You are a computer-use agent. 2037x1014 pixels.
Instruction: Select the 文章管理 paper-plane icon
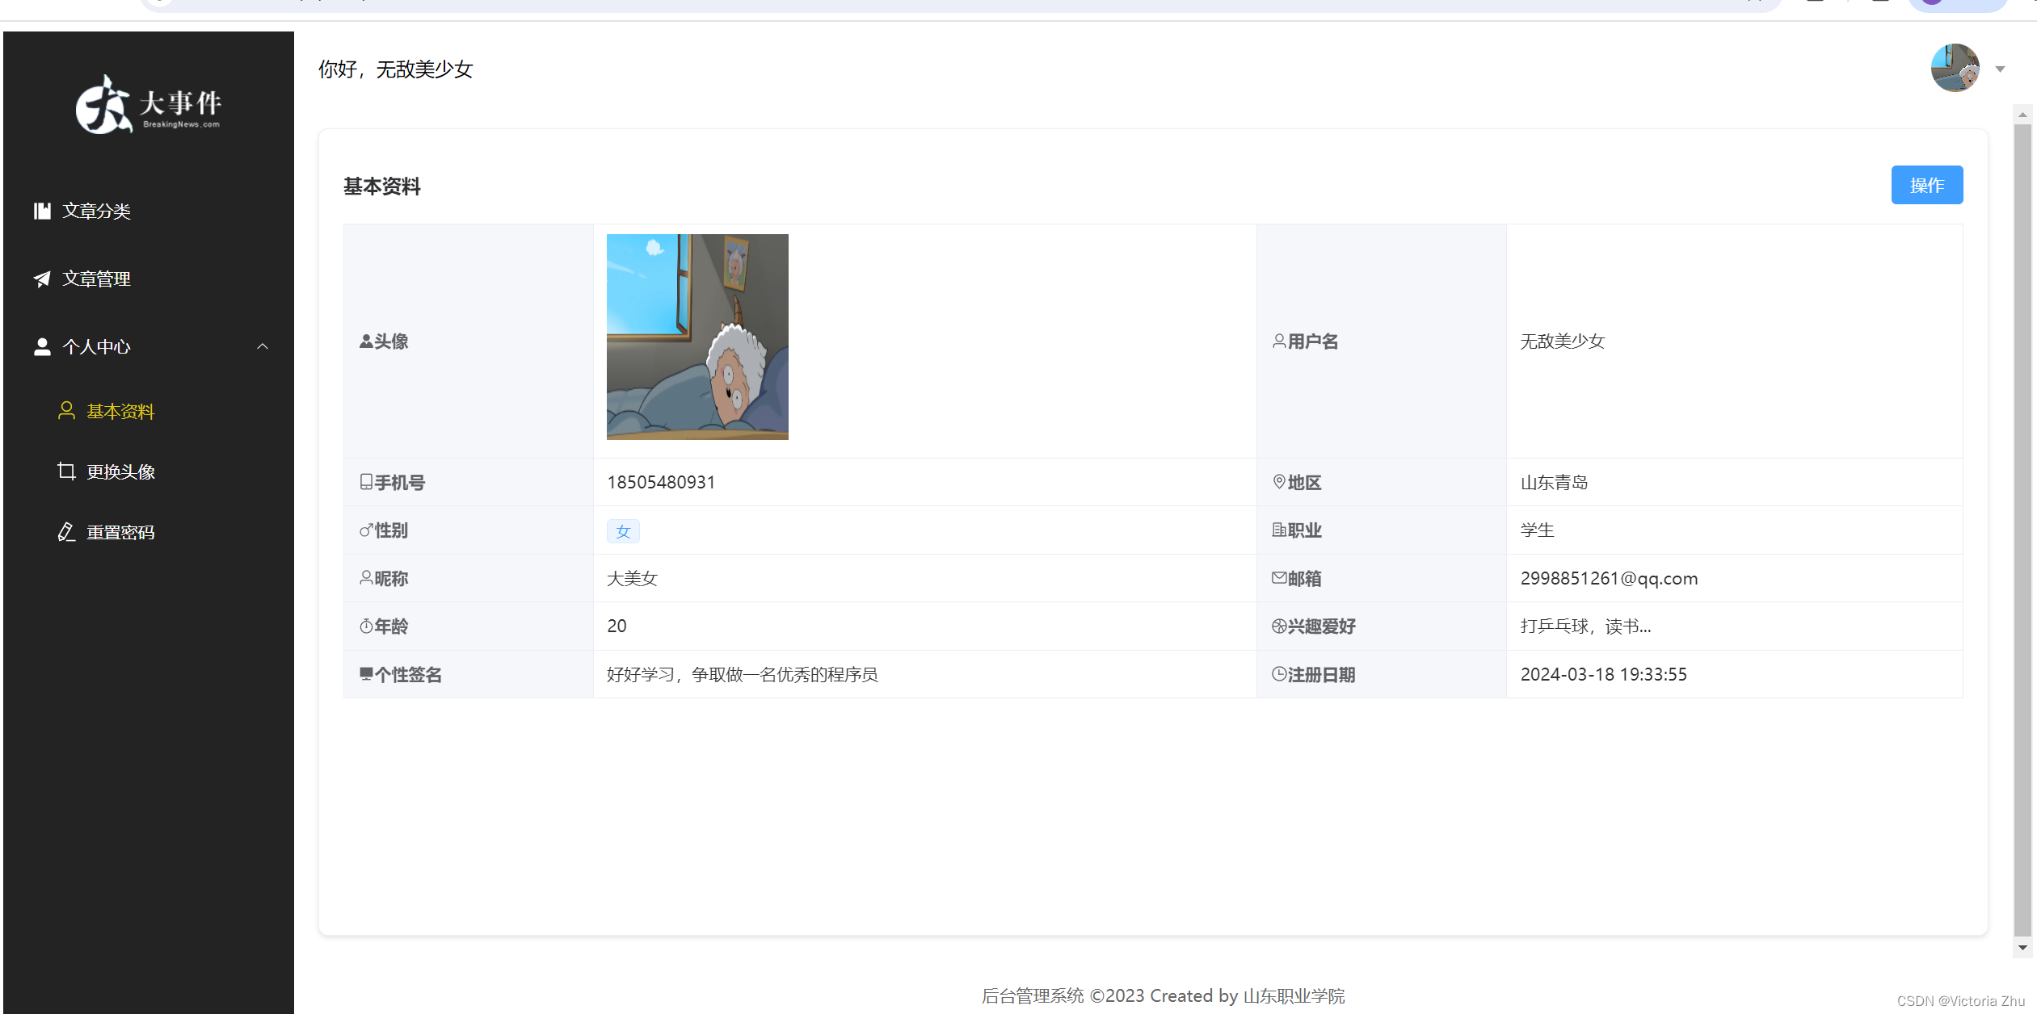point(42,279)
